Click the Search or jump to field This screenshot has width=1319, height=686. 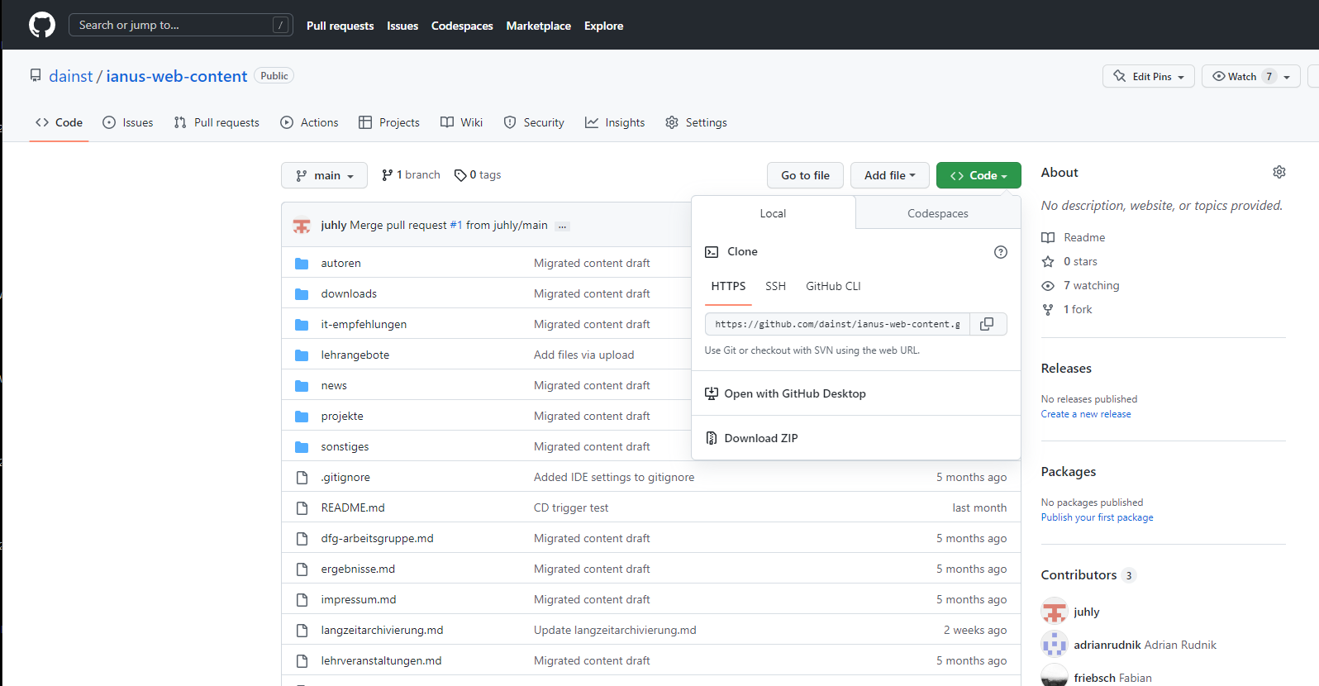[180, 25]
